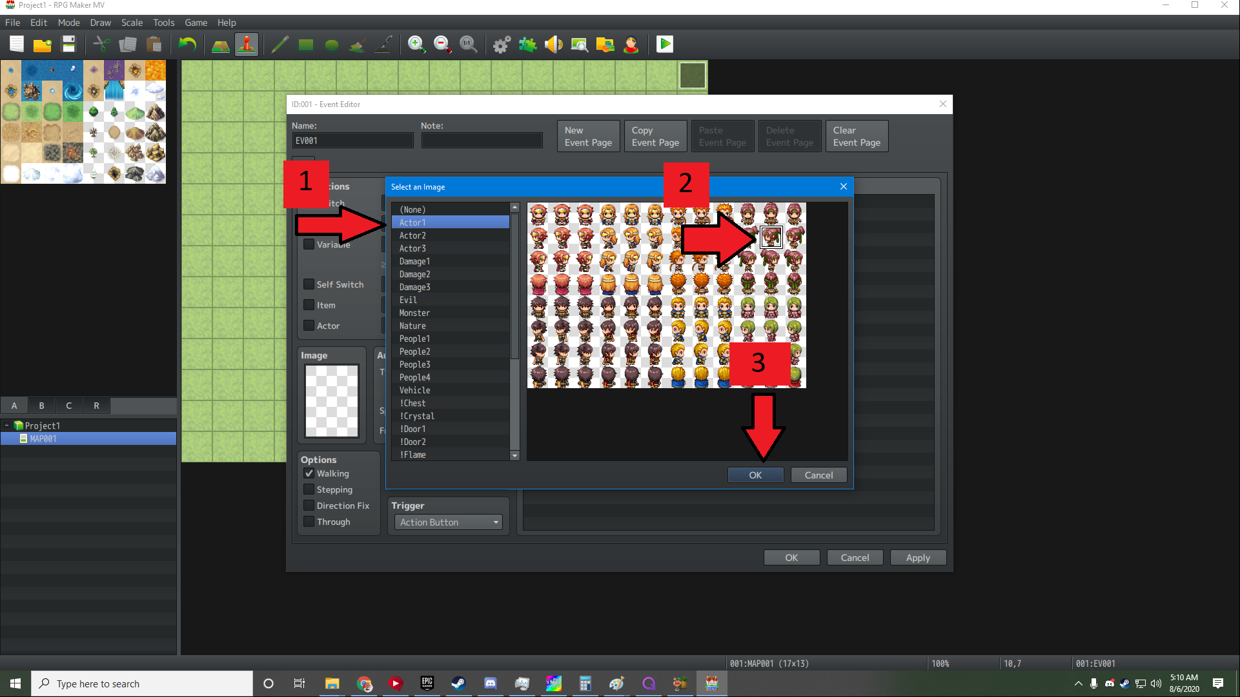Collapse the Project1 tree node
The width and height of the screenshot is (1240, 697).
pos(7,426)
